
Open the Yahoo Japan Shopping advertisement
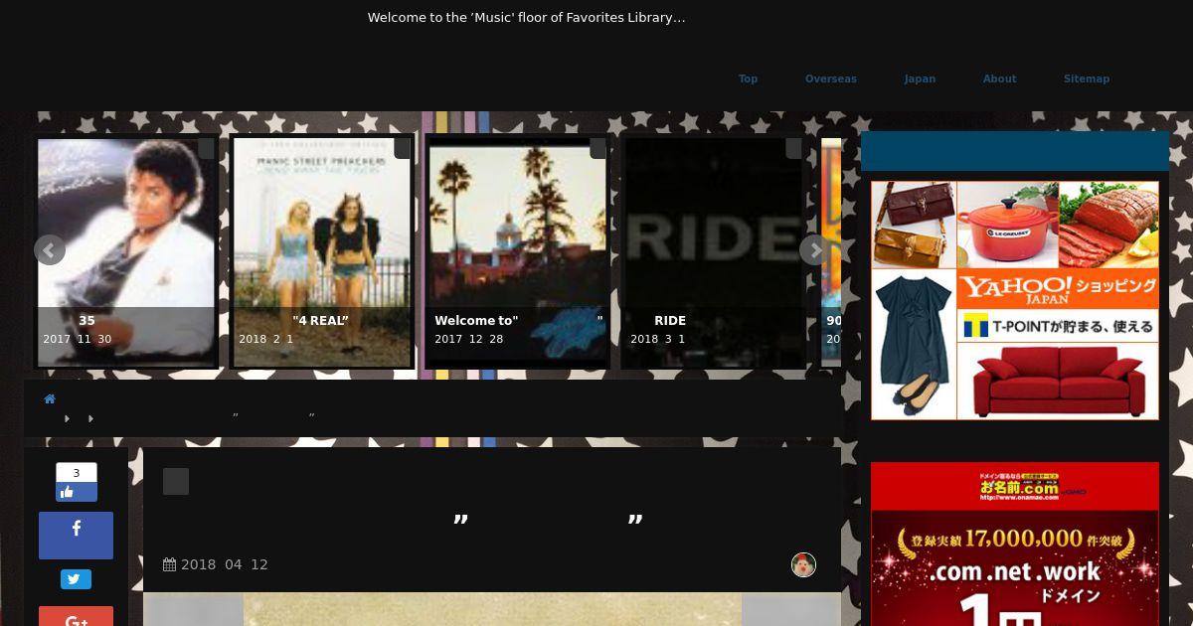pyautogui.click(x=1015, y=300)
